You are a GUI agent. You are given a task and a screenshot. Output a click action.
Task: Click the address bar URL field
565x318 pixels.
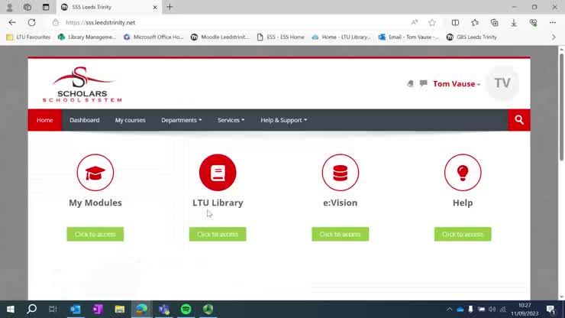pos(231,22)
